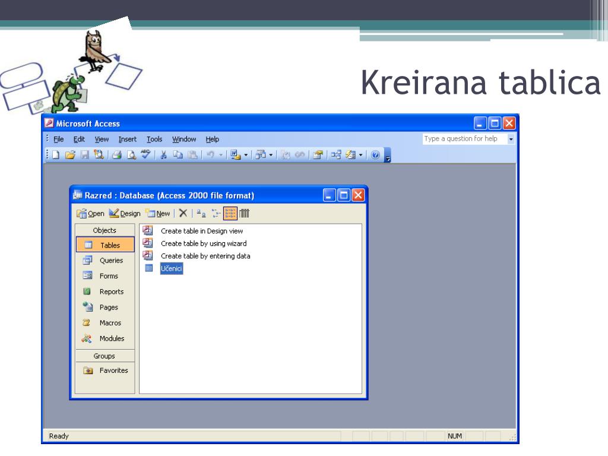608x456 pixels.
Task: Select Forms in the Objects pane
Action: (x=105, y=276)
